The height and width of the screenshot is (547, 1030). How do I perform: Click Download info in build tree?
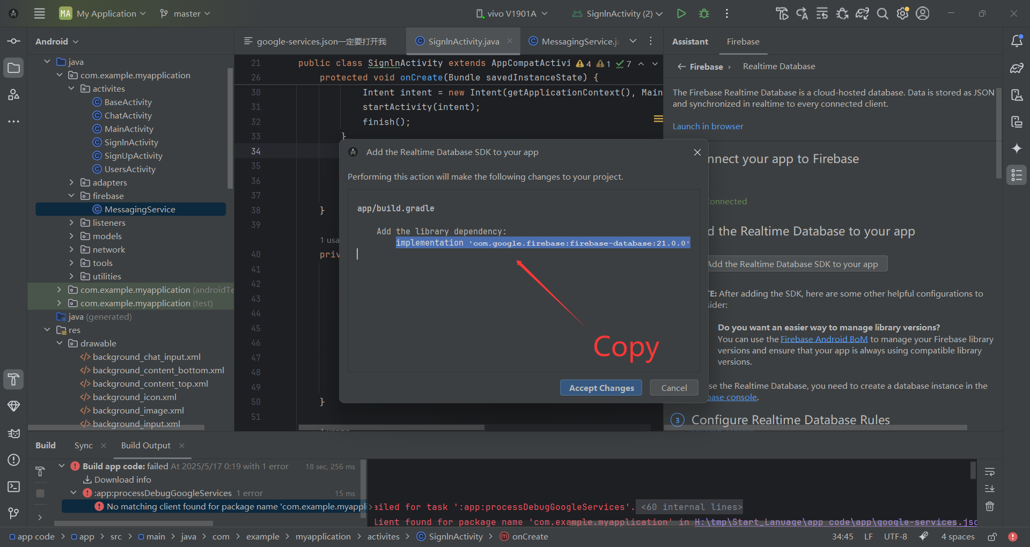pyautogui.click(x=117, y=479)
